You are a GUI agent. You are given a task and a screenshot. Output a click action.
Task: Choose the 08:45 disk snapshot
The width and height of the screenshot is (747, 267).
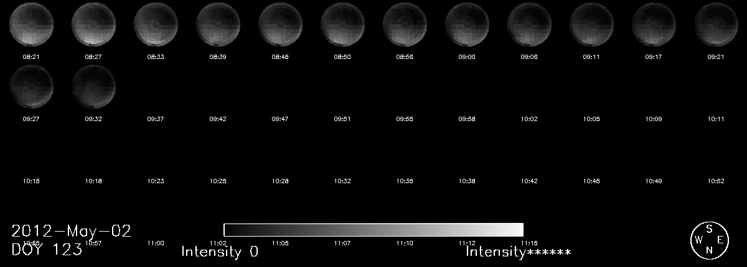point(280,25)
